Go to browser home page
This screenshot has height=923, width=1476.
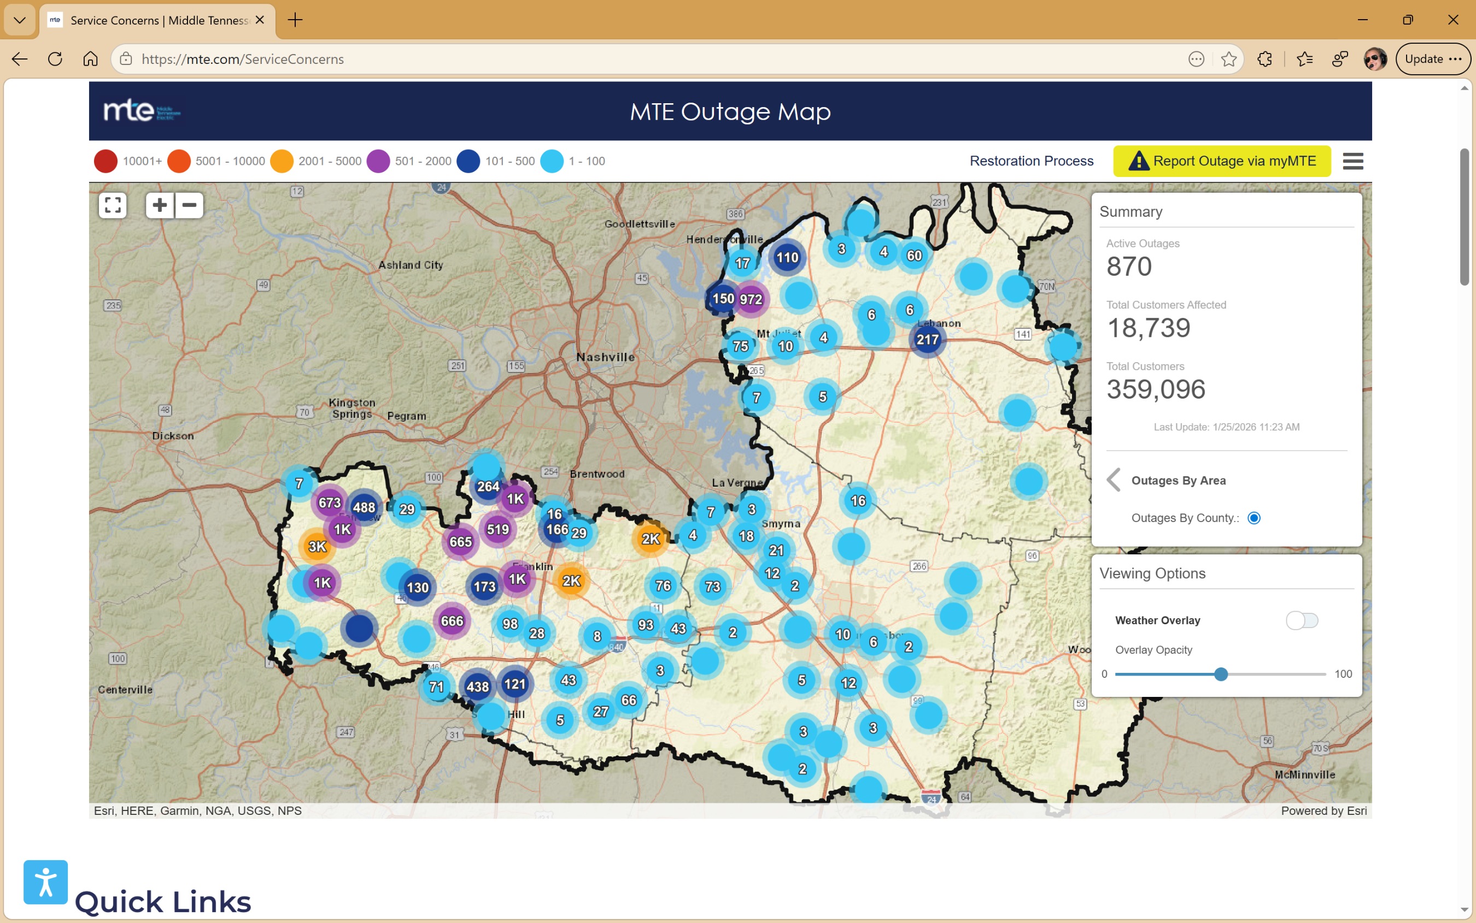pyautogui.click(x=90, y=59)
